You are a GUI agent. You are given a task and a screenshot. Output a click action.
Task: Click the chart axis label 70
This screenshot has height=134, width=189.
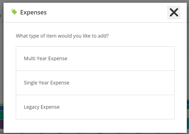(x=158, y=133)
